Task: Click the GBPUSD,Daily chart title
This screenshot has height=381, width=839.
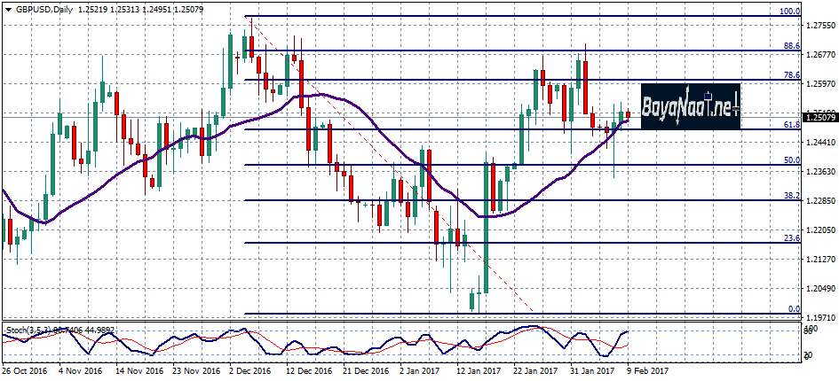Action: [x=44, y=10]
